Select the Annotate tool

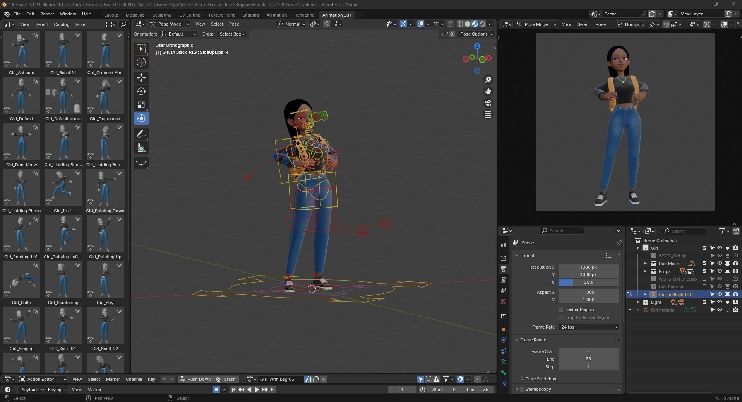coord(141,134)
